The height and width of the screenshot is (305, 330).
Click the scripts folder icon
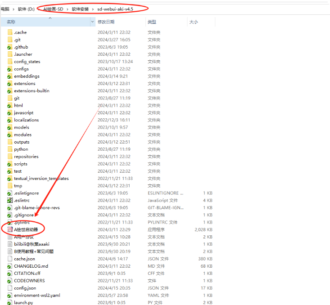tap(10, 164)
